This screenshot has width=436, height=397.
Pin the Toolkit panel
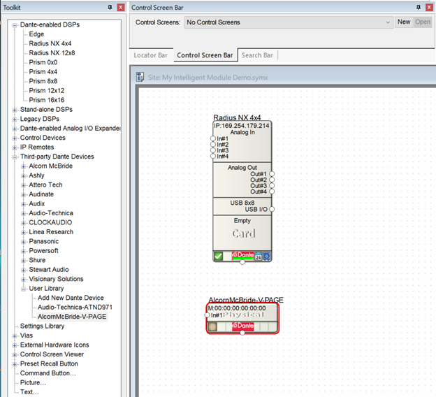[x=110, y=8]
